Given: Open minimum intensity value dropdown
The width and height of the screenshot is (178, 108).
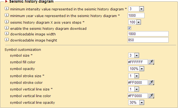Looking at the screenshot, I should point(136,9).
